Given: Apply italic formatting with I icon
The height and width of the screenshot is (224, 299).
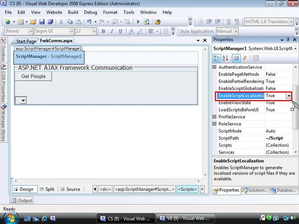Looking at the screenshot, I should point(112,31).
